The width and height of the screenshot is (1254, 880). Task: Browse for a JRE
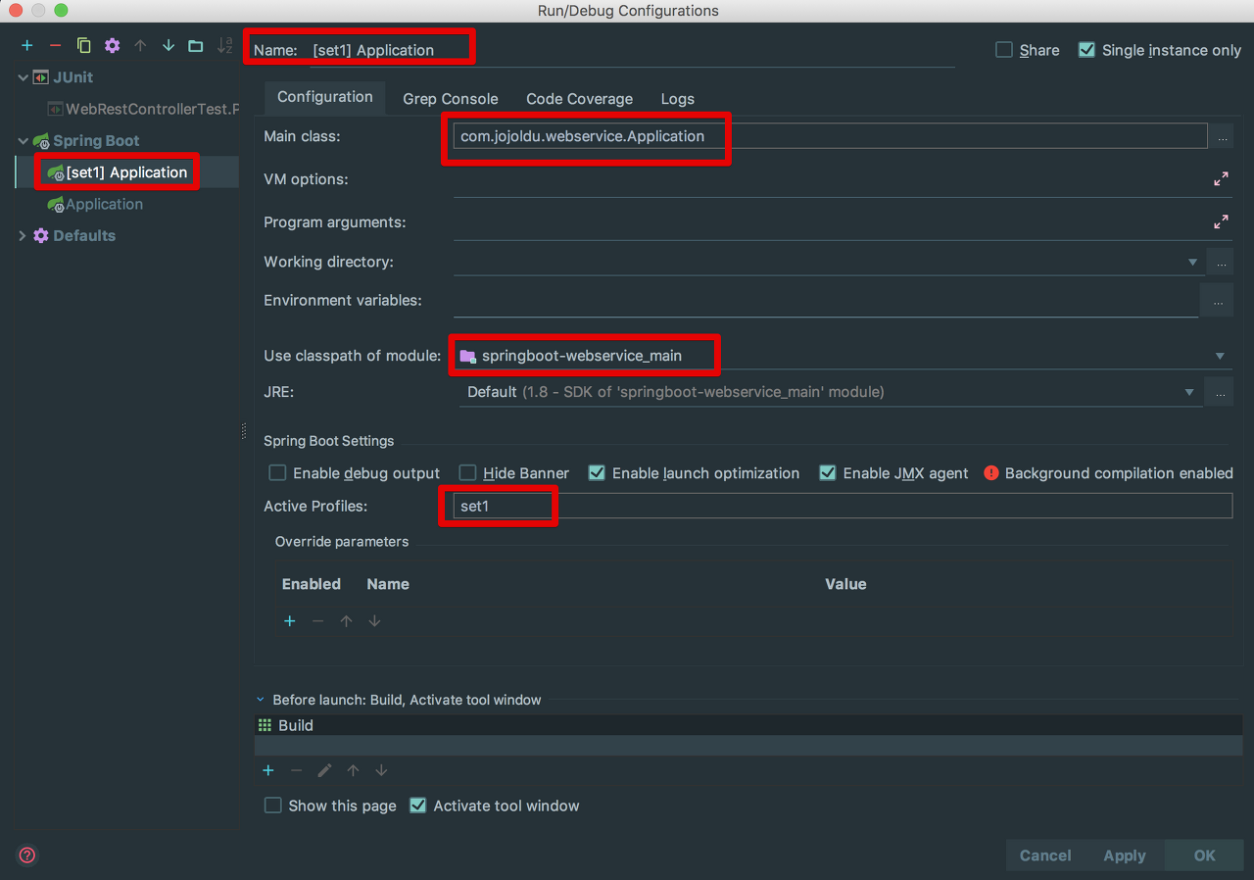click(x=1220, y=392)
